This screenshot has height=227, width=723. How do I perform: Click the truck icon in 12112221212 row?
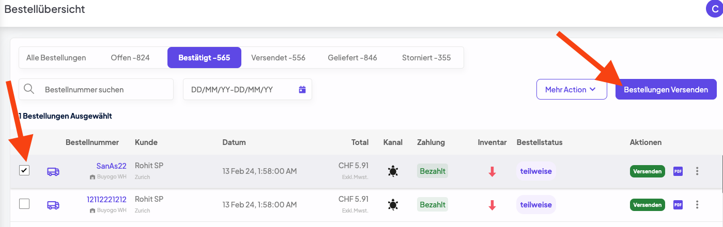pyautogui.click(x=53, y=205)
